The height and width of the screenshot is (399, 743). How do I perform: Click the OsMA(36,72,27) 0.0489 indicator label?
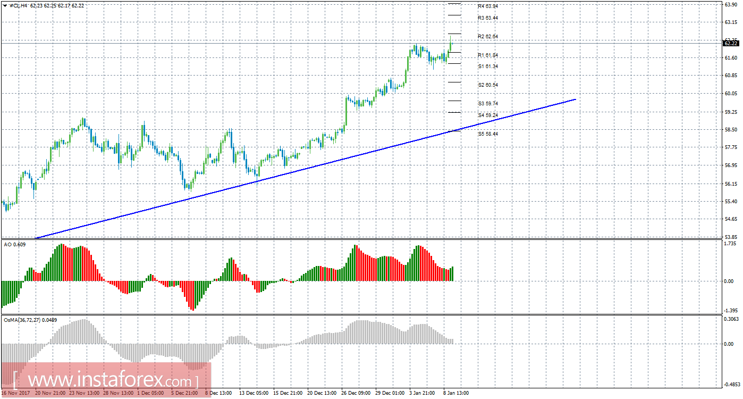click(x=30, y=320)
